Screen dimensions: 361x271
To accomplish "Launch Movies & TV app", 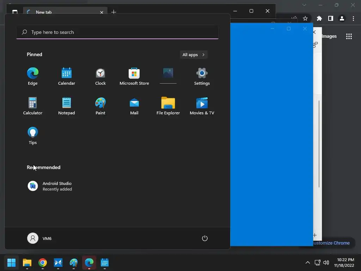I will click(202, 106).
